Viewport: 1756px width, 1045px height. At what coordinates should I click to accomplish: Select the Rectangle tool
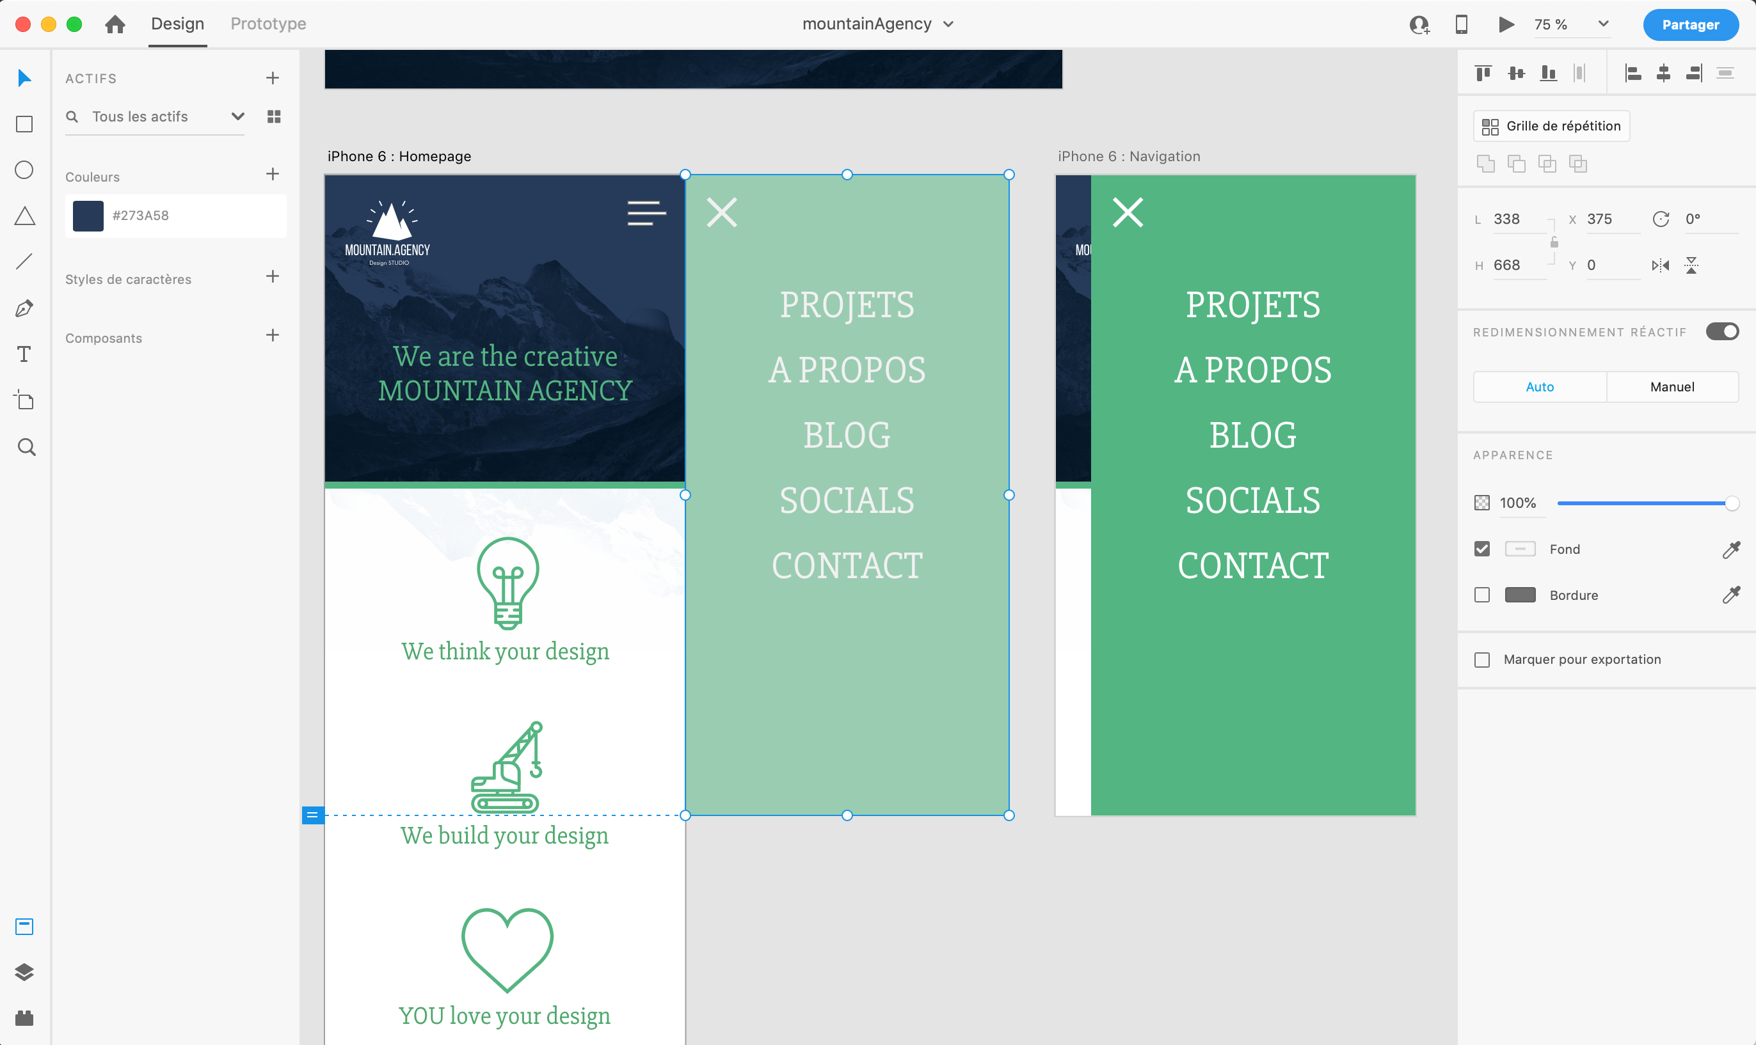point(25,124)
